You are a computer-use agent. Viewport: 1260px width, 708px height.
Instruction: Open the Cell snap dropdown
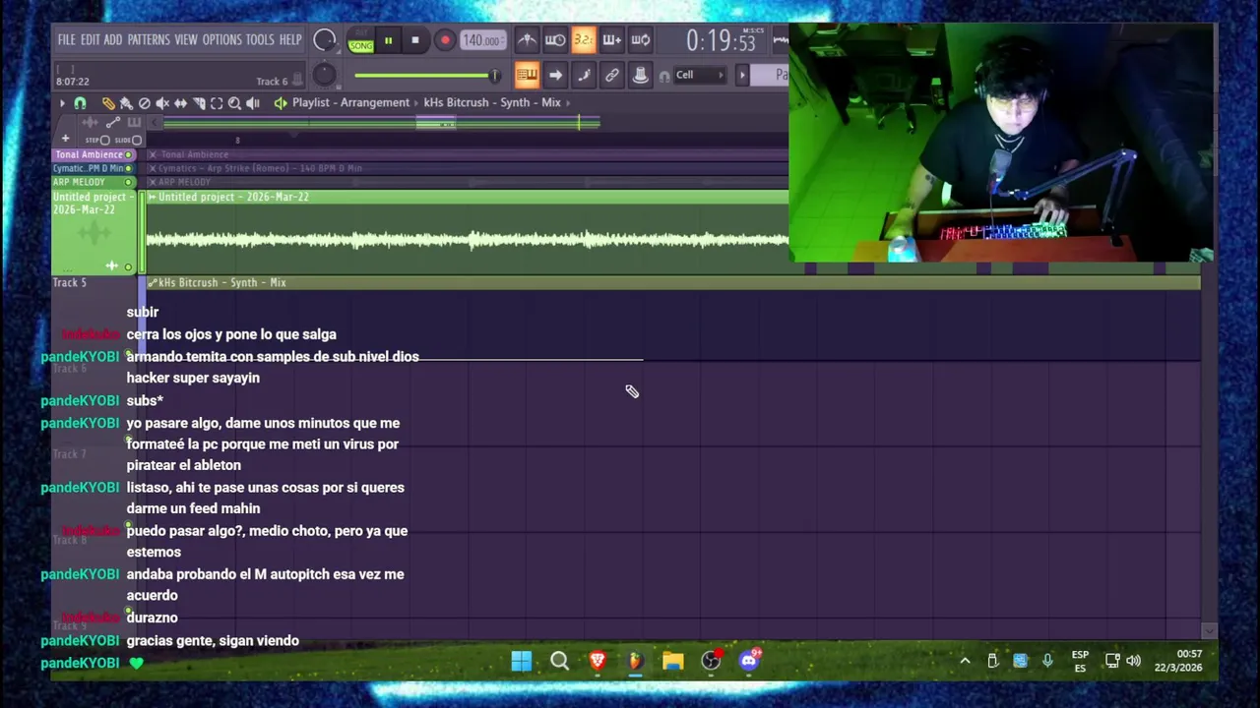(x=700, y=75)
